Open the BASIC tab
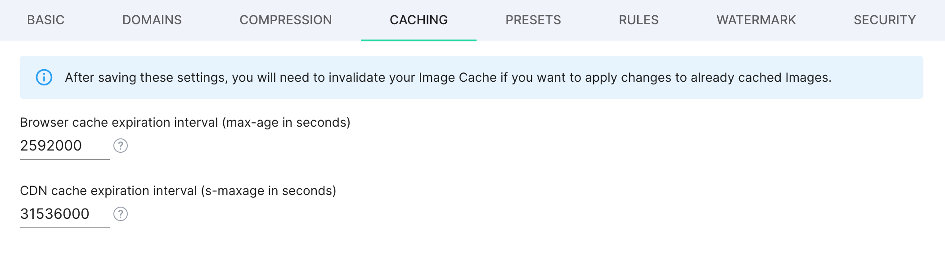 pos(45,20)
